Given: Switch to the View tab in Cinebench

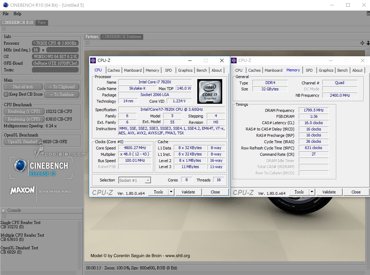Looking at the screenshot, I should tap(41, 23).
